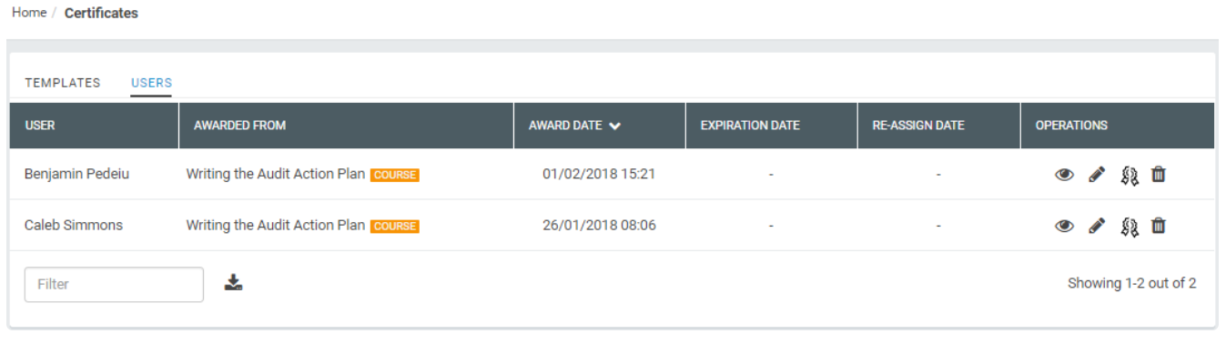Viewport: 1226px width, 344px height.
Task: Edit Caleb Simmons' certificate with pencil icon
Action: coord(1097,226)
